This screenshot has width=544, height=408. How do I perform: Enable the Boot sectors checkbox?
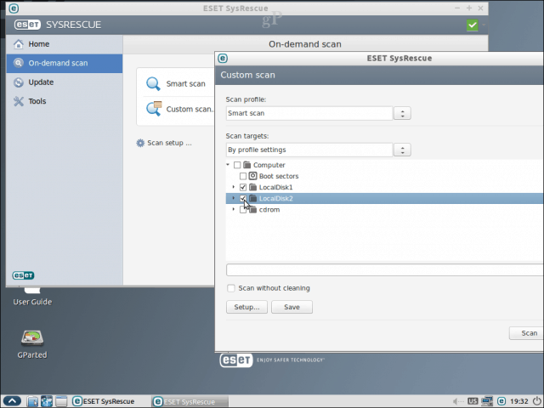click(243, 176)
